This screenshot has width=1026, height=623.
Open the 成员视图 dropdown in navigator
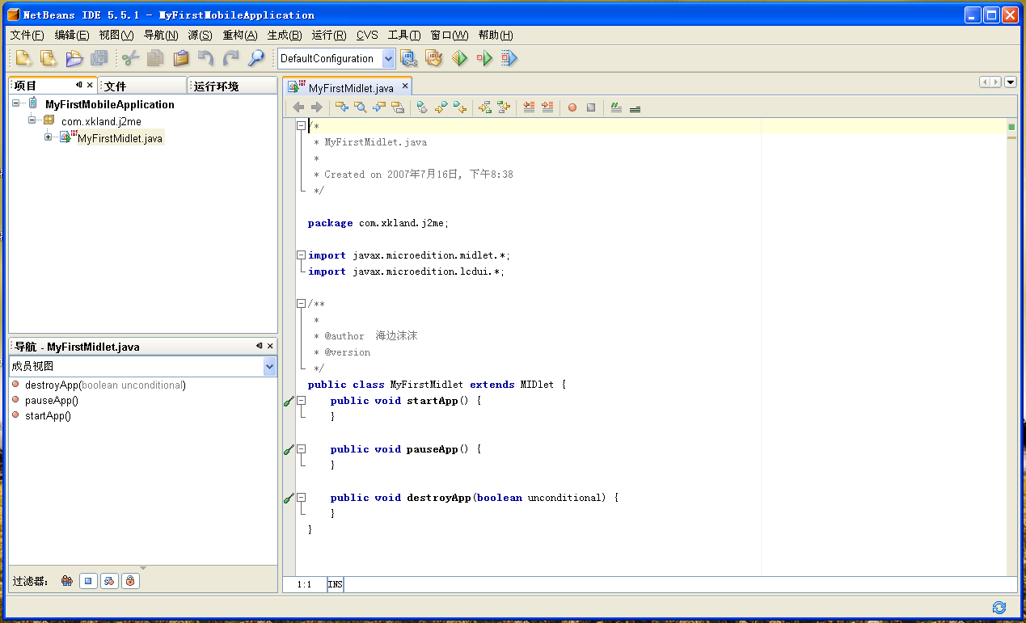pyautogui.click(x=270, y=366)
